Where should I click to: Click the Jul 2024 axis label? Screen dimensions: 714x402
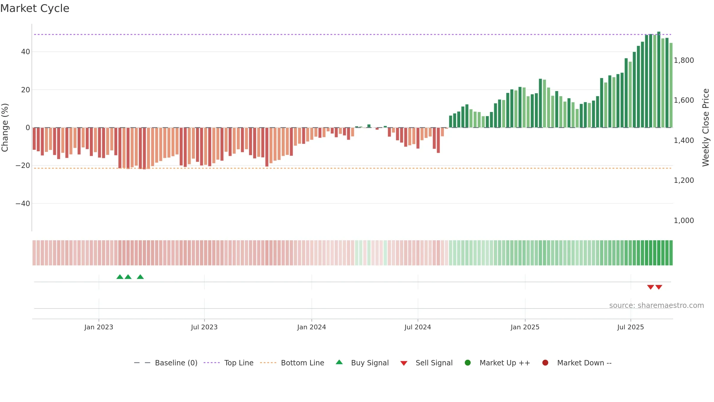coord(418,327)
